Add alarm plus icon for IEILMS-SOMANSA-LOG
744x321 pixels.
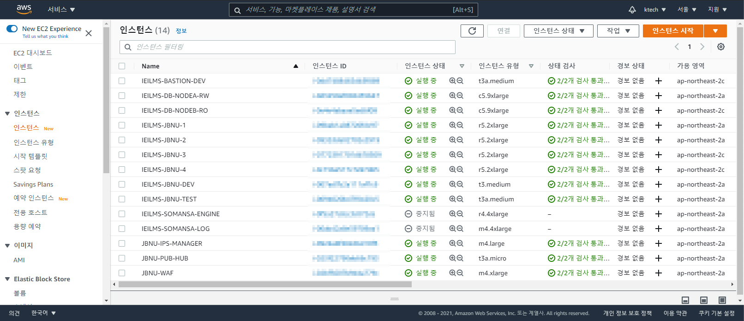tap(659, 229)
